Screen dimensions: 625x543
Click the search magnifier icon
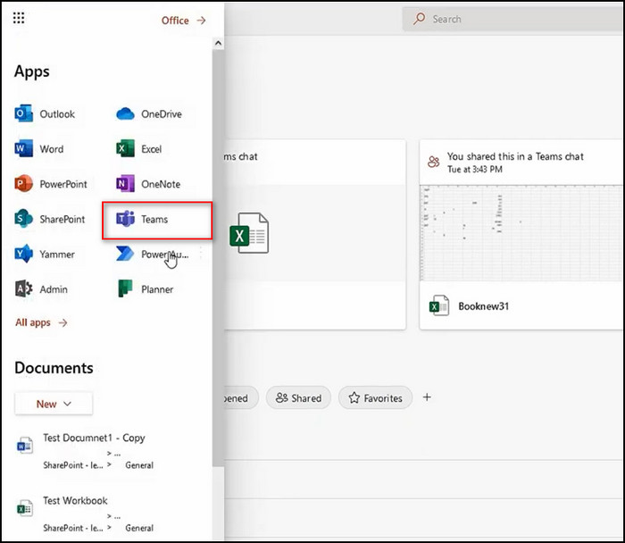pos(419,19)
